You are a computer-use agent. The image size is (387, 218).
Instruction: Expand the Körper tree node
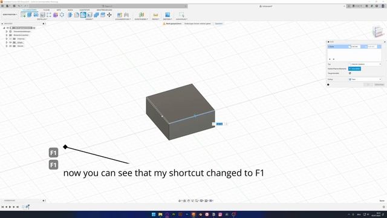click(7, 42)
